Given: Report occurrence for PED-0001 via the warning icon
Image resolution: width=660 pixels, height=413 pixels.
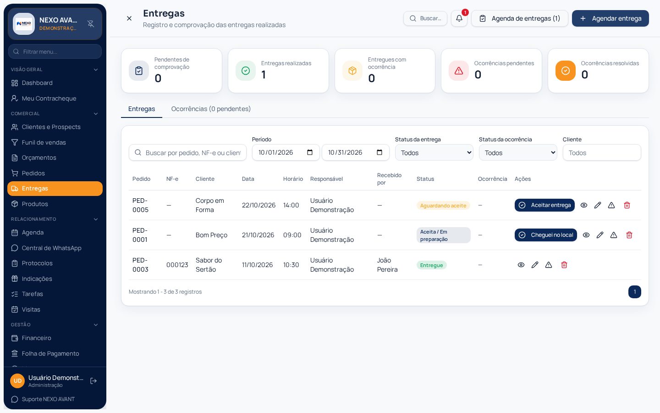Looking at the screenshot, I should tap(614, 235).
